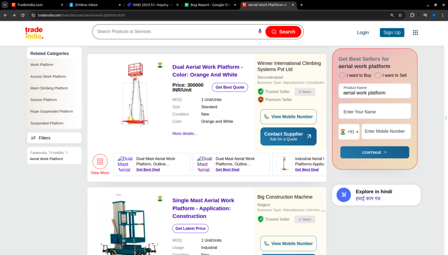Open Access Work Platform category
Screen dimensions: 448x255
[x=48, y=76]
